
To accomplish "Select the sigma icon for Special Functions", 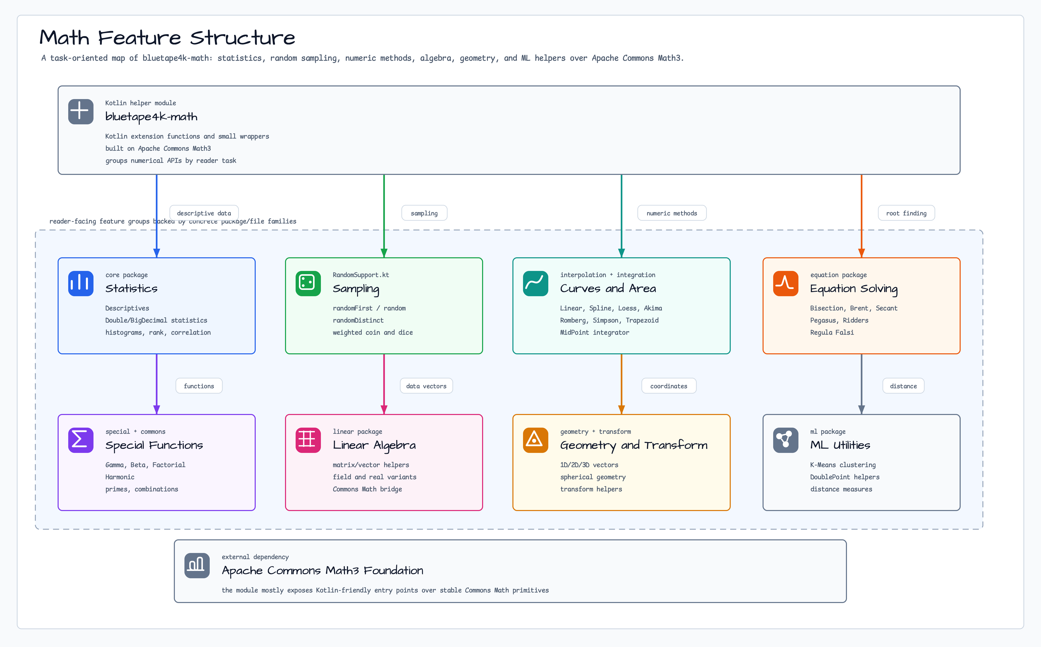I will (x=80, y=440).
